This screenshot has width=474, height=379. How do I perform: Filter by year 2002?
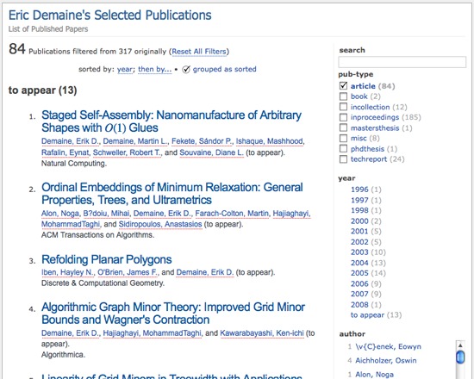(359, 242)
